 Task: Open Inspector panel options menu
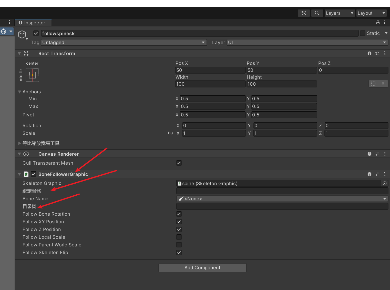click(x=385, y=23)
